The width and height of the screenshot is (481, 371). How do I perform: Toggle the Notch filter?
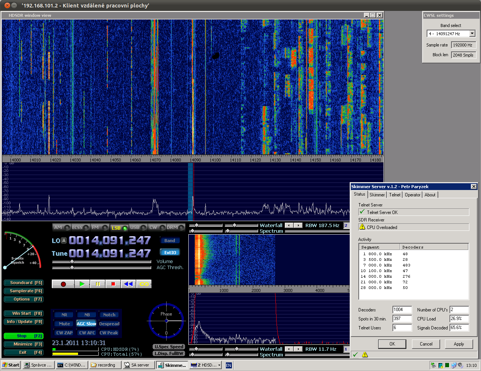coord(109,315)
